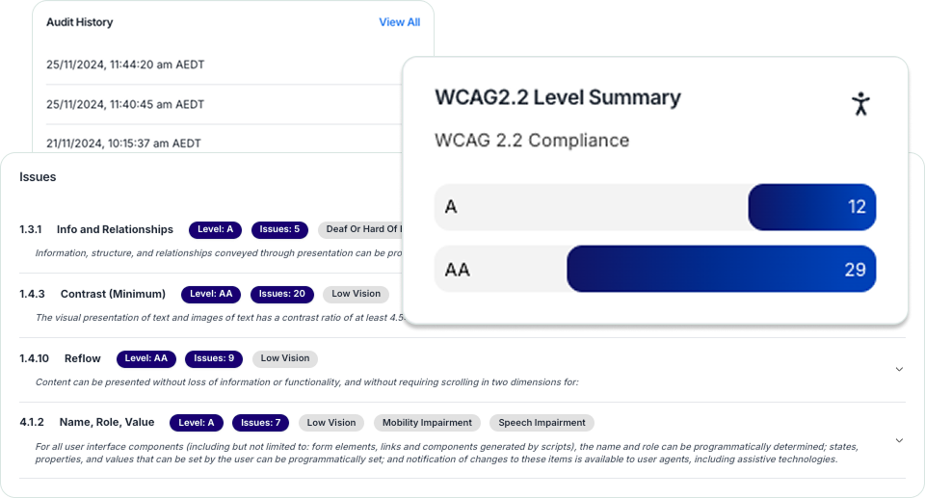925x498 pixels.
Task: Click the Level: A badge for 1.3.1
Action: click(x=215, y=229)
